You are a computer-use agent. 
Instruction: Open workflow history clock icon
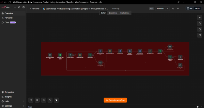coord(173,9)
